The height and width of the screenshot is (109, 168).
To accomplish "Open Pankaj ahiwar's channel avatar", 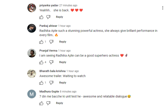I will click(32, 28).
